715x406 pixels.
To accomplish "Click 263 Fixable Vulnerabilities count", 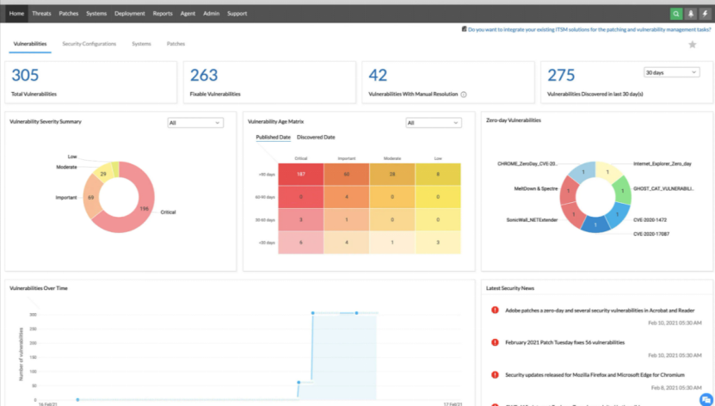I will pyautogui.click(x=203, y=75).
